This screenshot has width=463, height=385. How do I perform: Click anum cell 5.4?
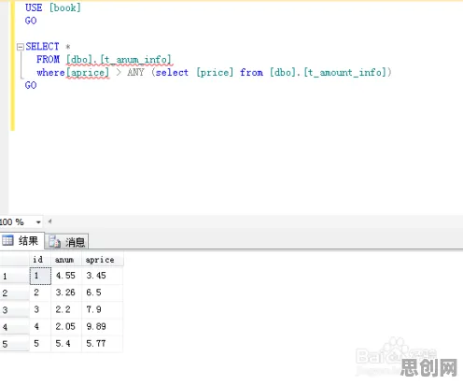pyautogui.click(x=66, y=344)
